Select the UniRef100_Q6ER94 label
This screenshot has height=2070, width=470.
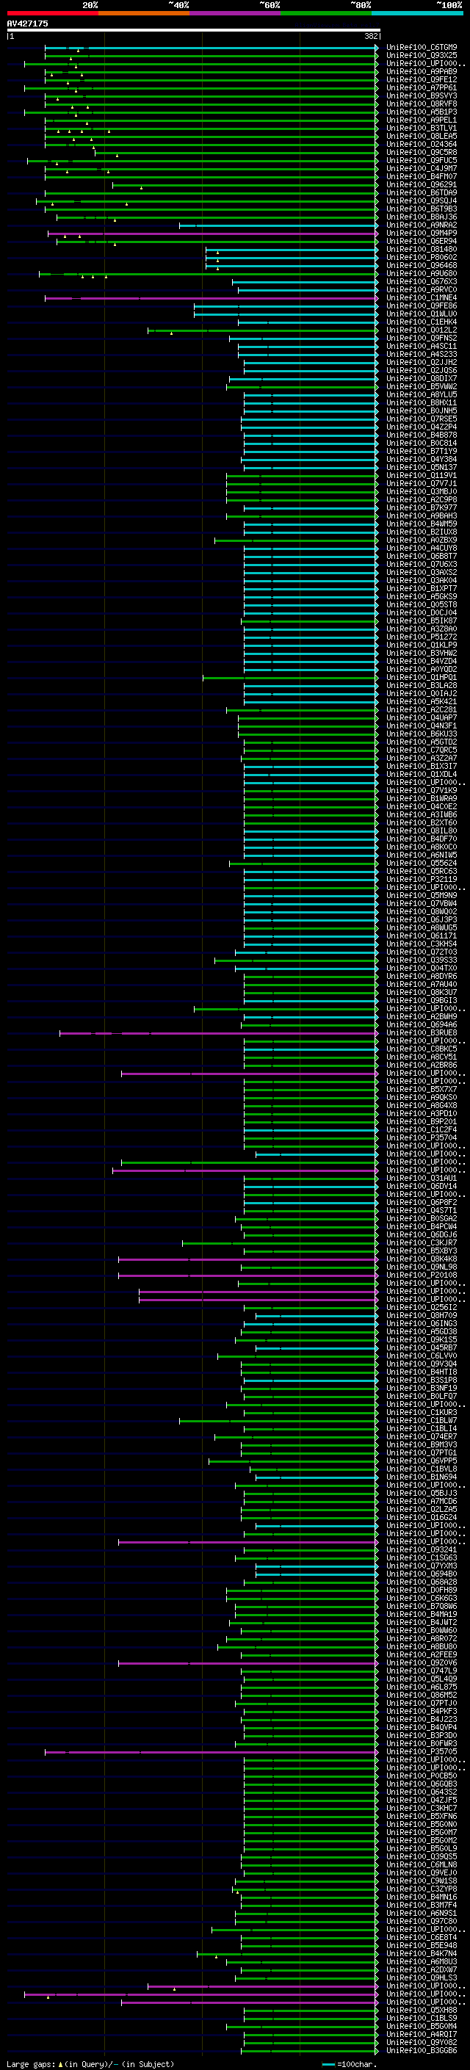tap(421, 241)
